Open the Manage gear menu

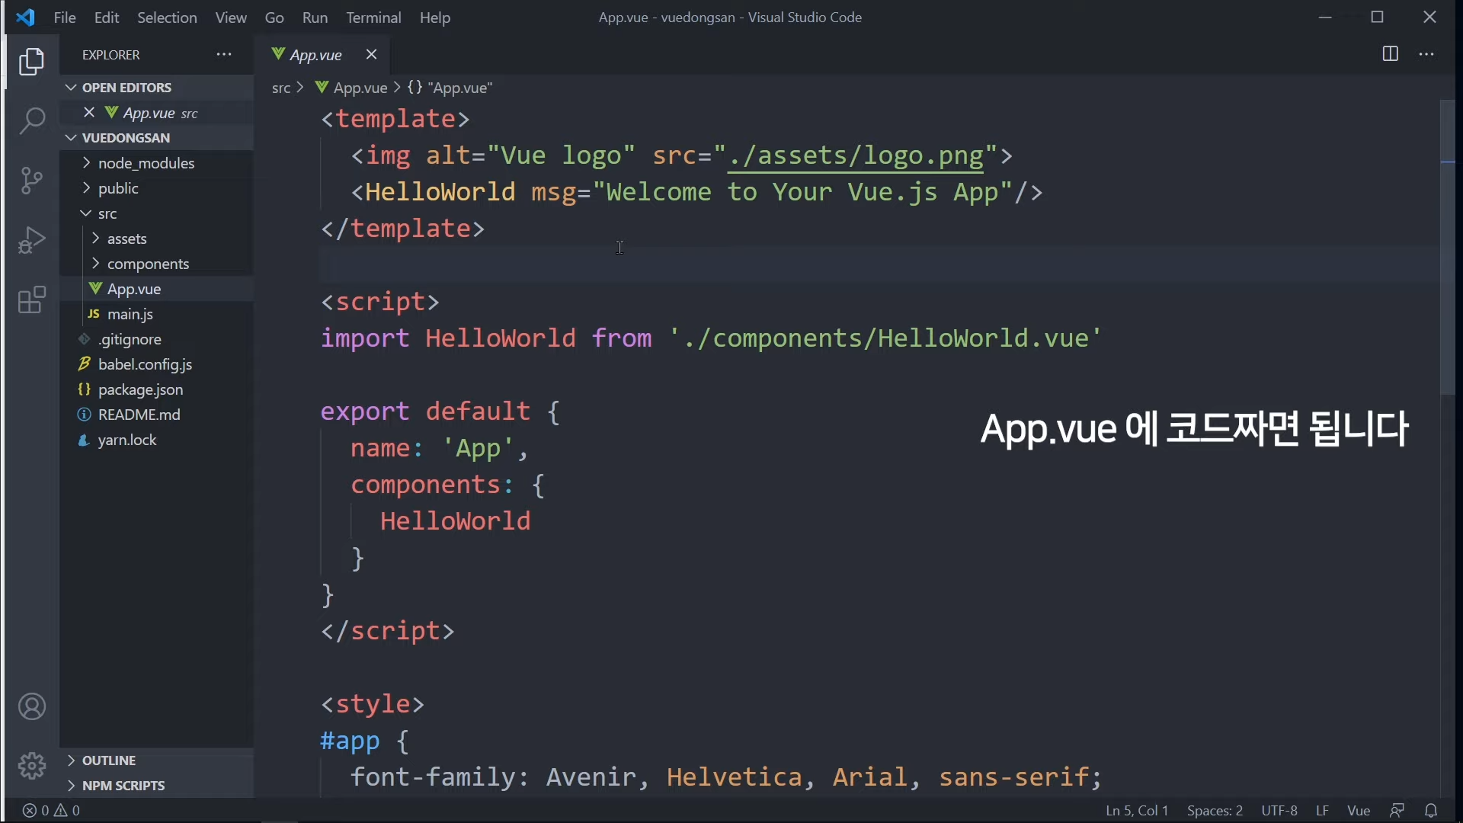click(32, 765)
